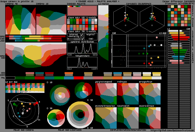This screenshot has height=132, width=195.
Task: Toggle the upper internal similarity checkbox
Action: pos(82,35)
